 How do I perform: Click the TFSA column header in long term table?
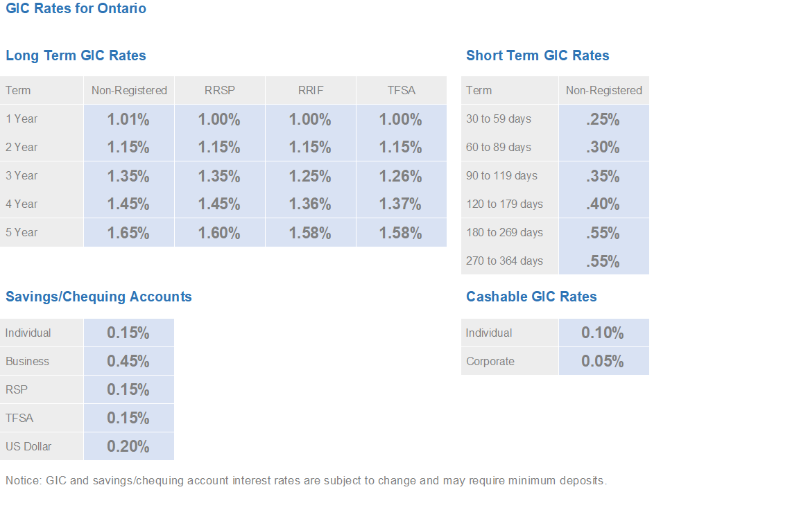(401, 90)
